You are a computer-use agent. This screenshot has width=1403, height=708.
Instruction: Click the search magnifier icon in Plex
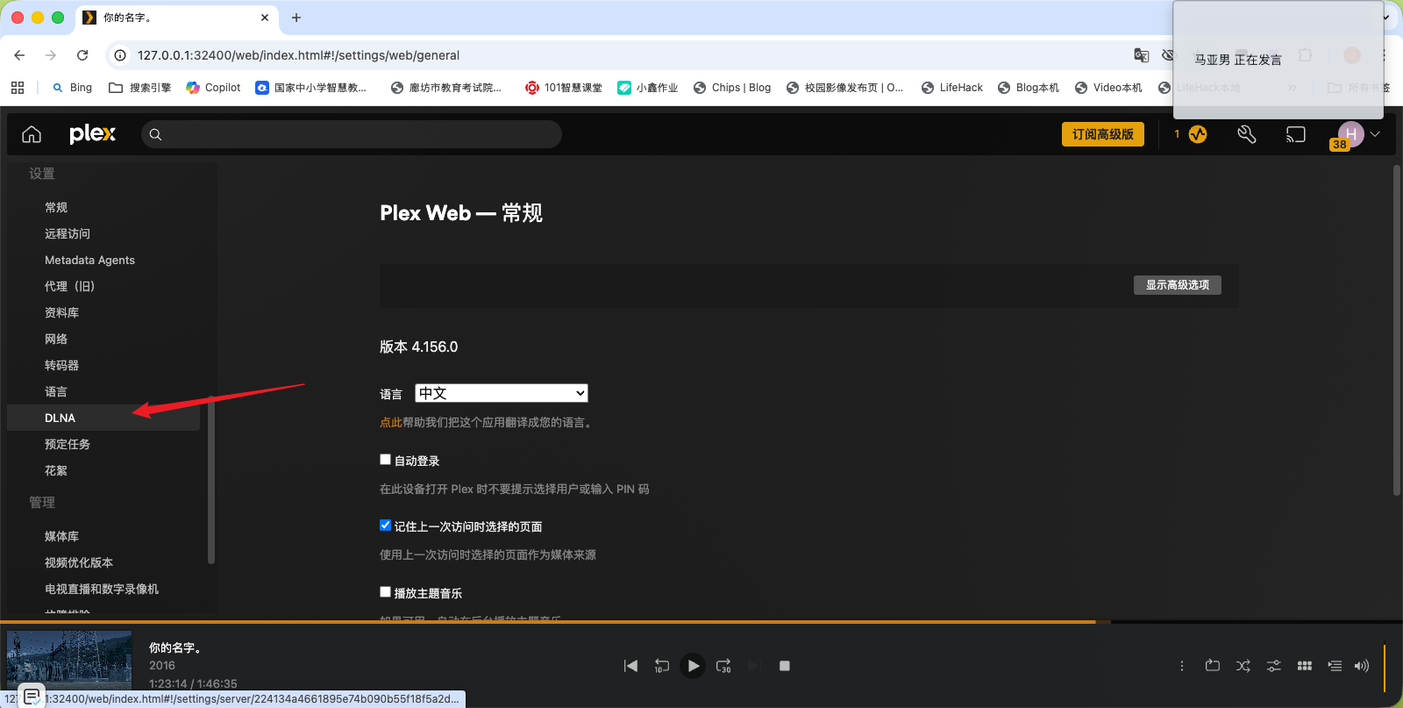(x=155, y=134)
